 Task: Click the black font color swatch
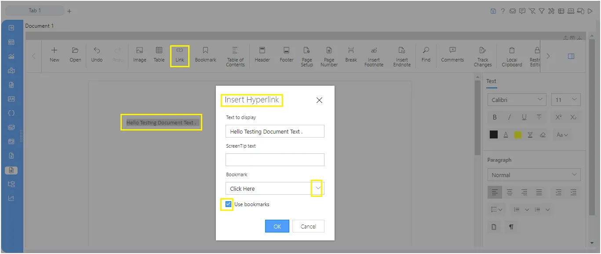[x=494, y=135]
